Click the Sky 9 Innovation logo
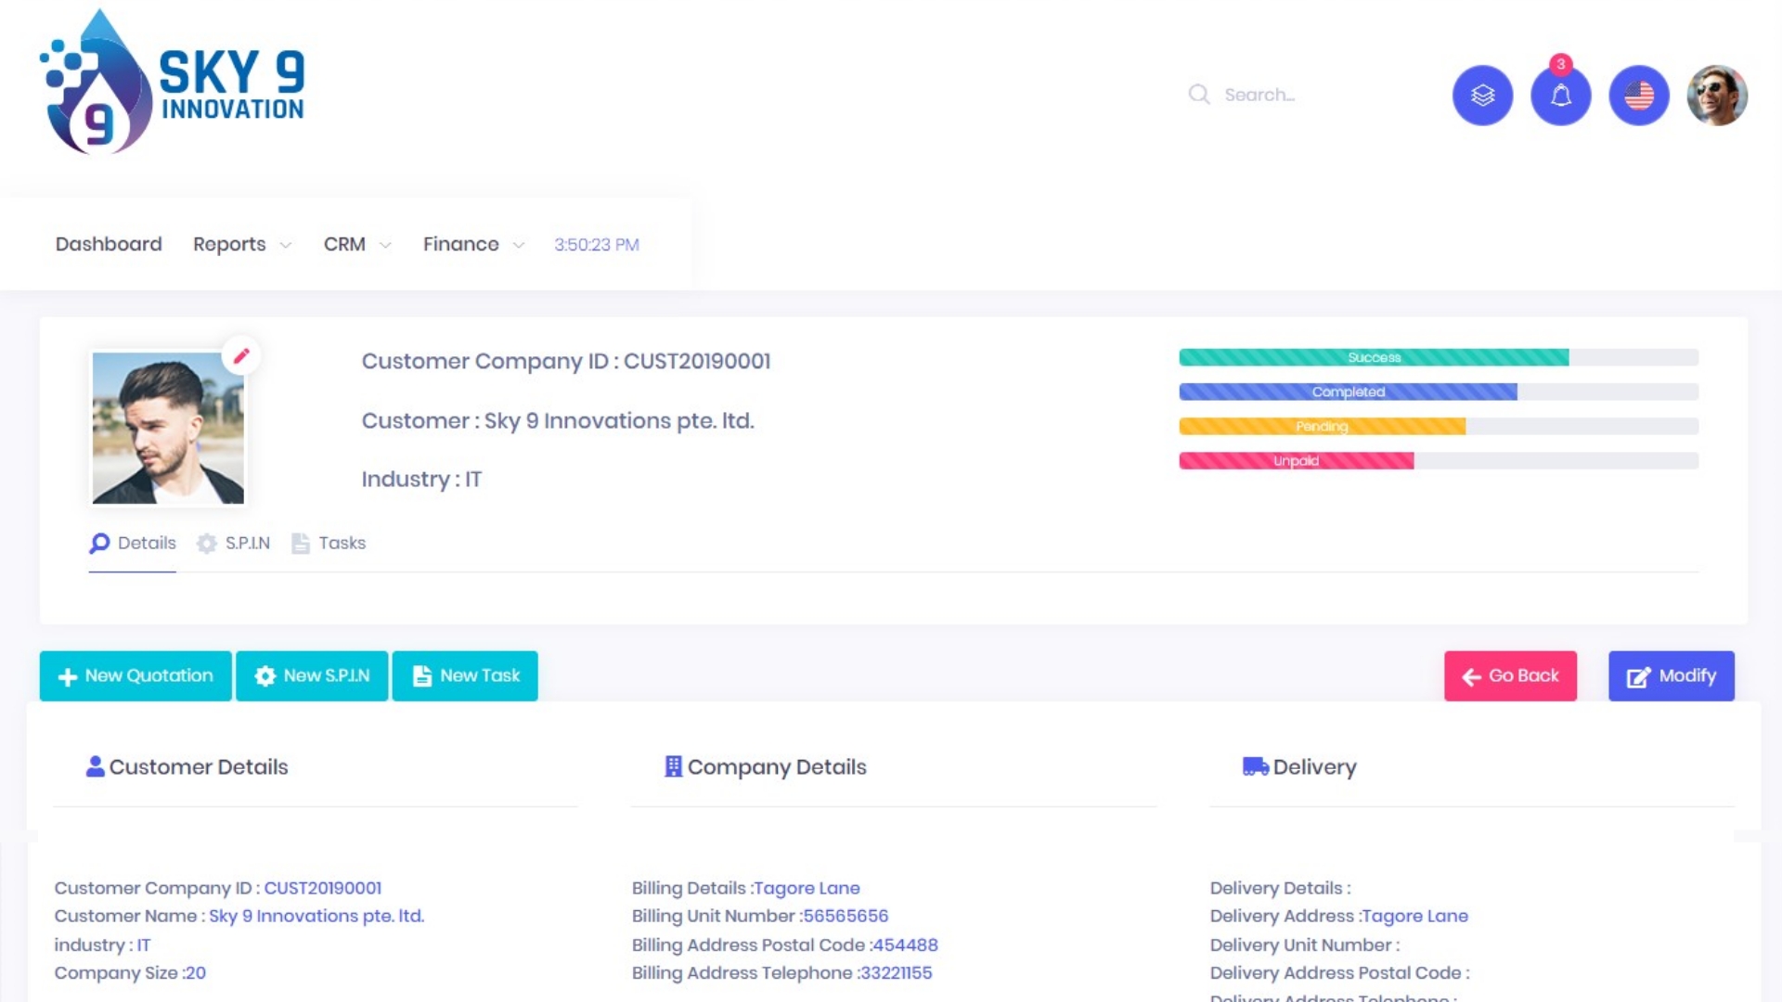Image resolution: width=1782 pixels, height=1002 pixels. (173, 83)
